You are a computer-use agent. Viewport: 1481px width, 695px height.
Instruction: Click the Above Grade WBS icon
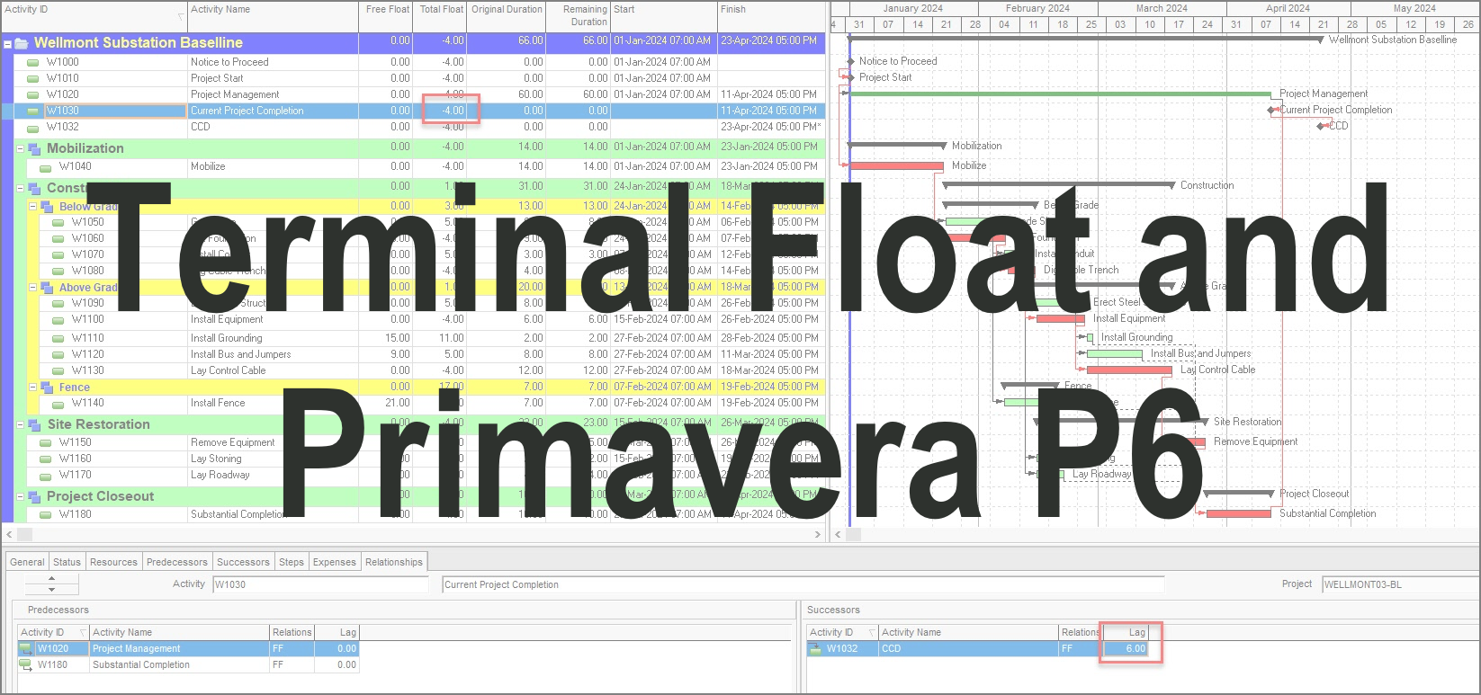(47, 288)
